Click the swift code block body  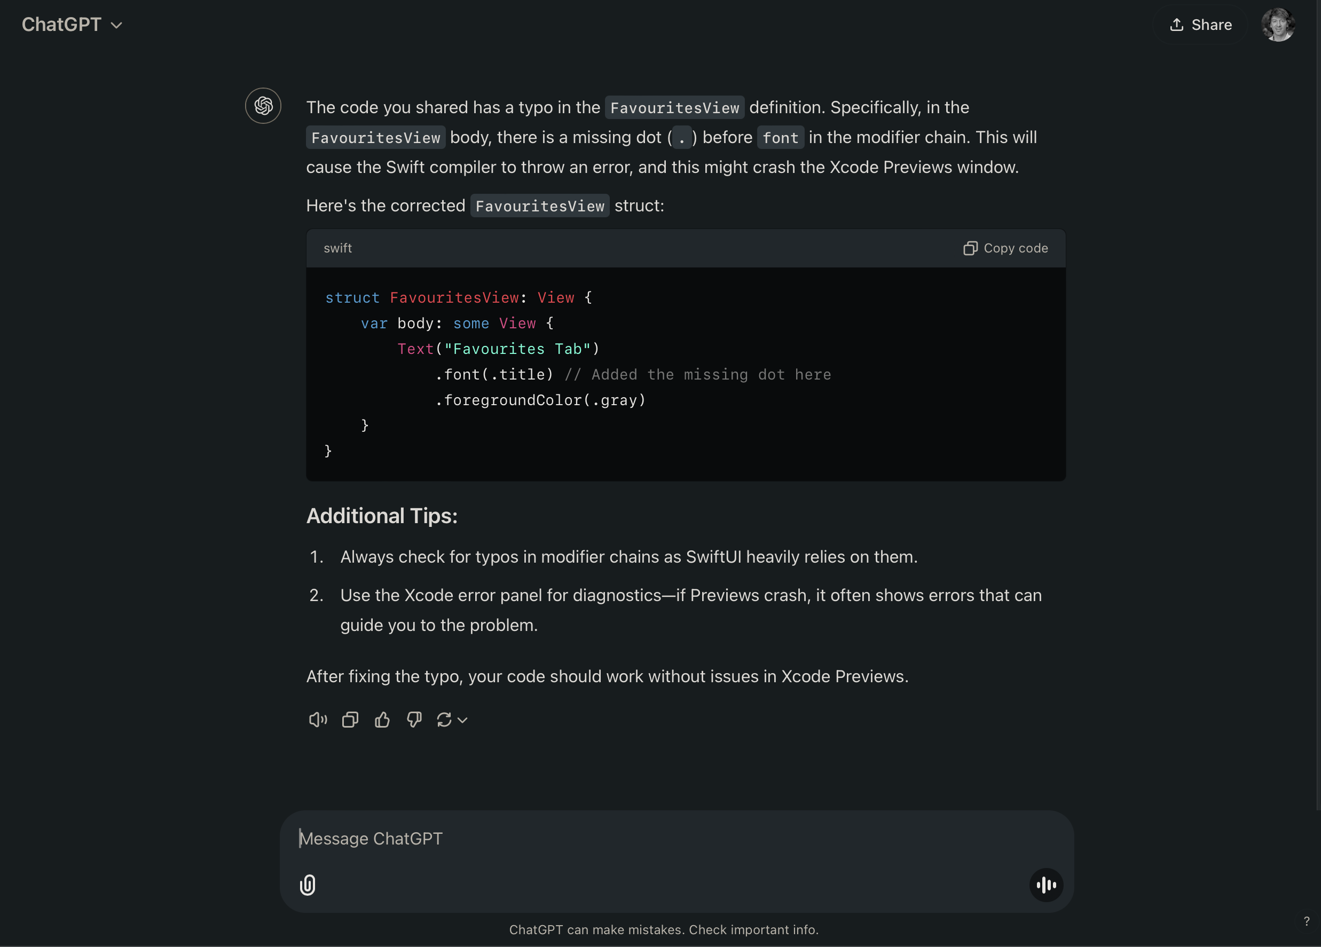[686, 374]
